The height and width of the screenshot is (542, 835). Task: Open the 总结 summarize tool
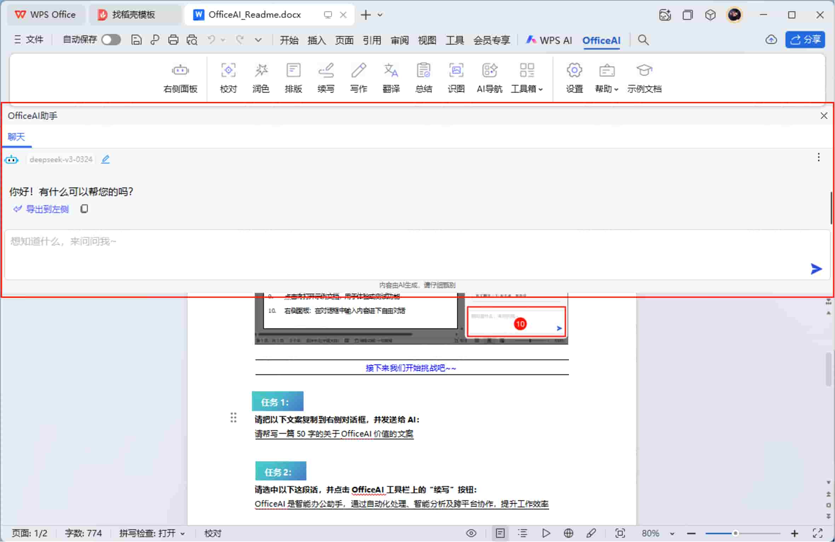(x=424, y=77)
